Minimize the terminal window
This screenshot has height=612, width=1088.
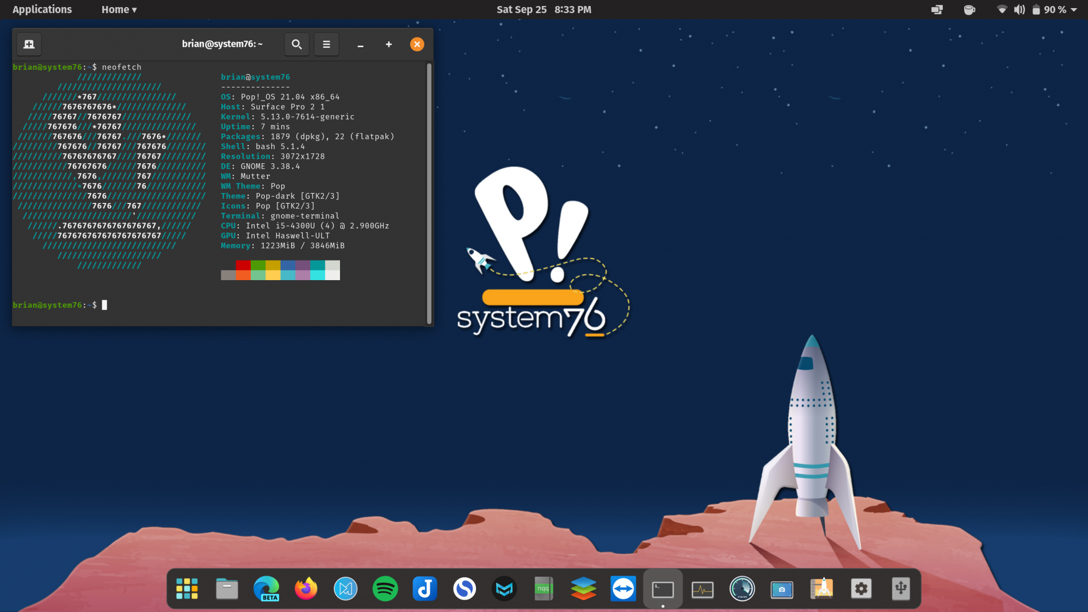point(360,45)
